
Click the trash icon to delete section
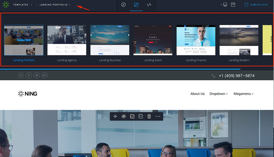(x=149, y=116)
